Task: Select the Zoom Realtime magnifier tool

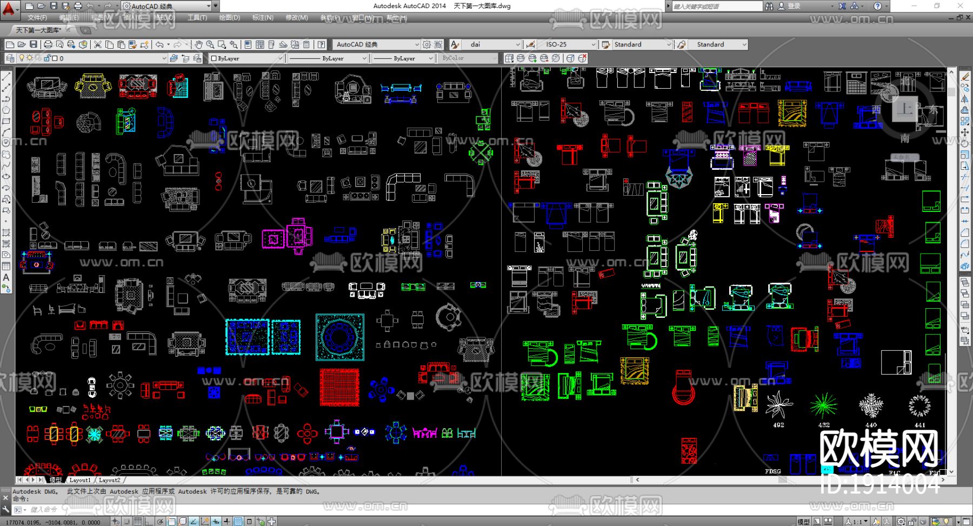Action: (x=210, y=44)
